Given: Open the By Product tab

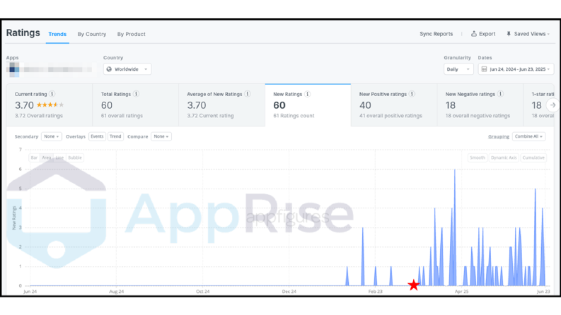Looking at the screenshot, I should (132, 35).
